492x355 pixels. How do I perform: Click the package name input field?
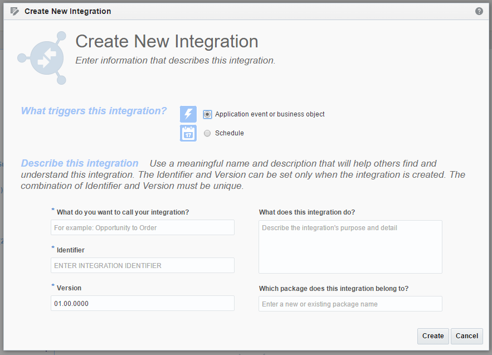[350, 304]
